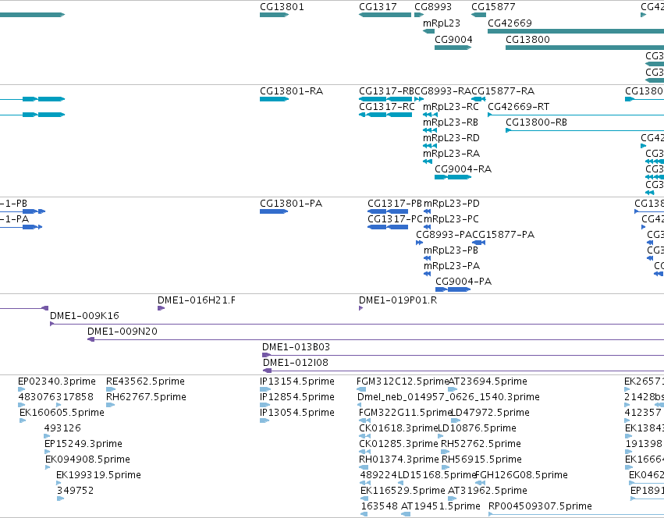This screenshot has height=518, width=664.
Task: Open BAC clone DME1-012I08
Action: 463,371
